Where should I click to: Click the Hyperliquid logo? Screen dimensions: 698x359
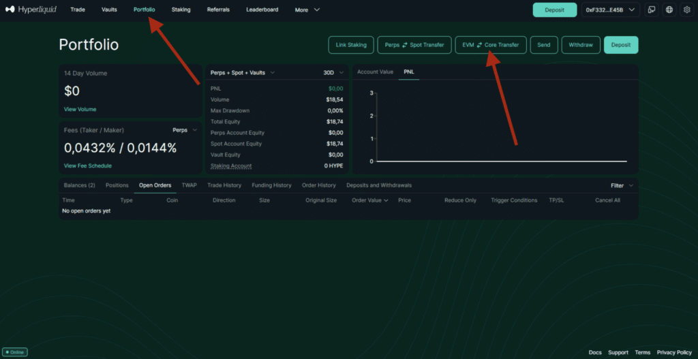click(31, 10)
